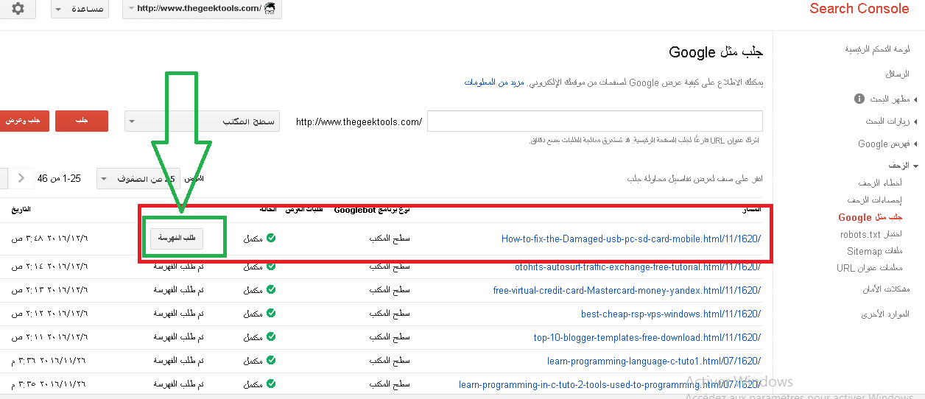Open the 25 من الصفوف rows dropdown
Screen dimensions: 925x399
[140, 179]
